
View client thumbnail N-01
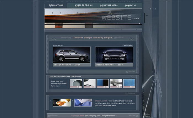pos(76,83)
